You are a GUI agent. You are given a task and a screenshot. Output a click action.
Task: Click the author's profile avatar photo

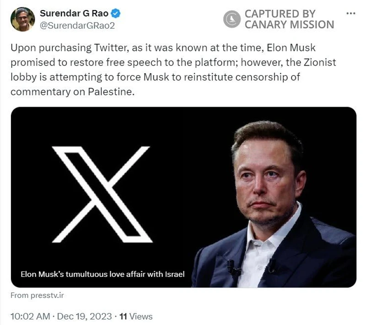(22, 19)
